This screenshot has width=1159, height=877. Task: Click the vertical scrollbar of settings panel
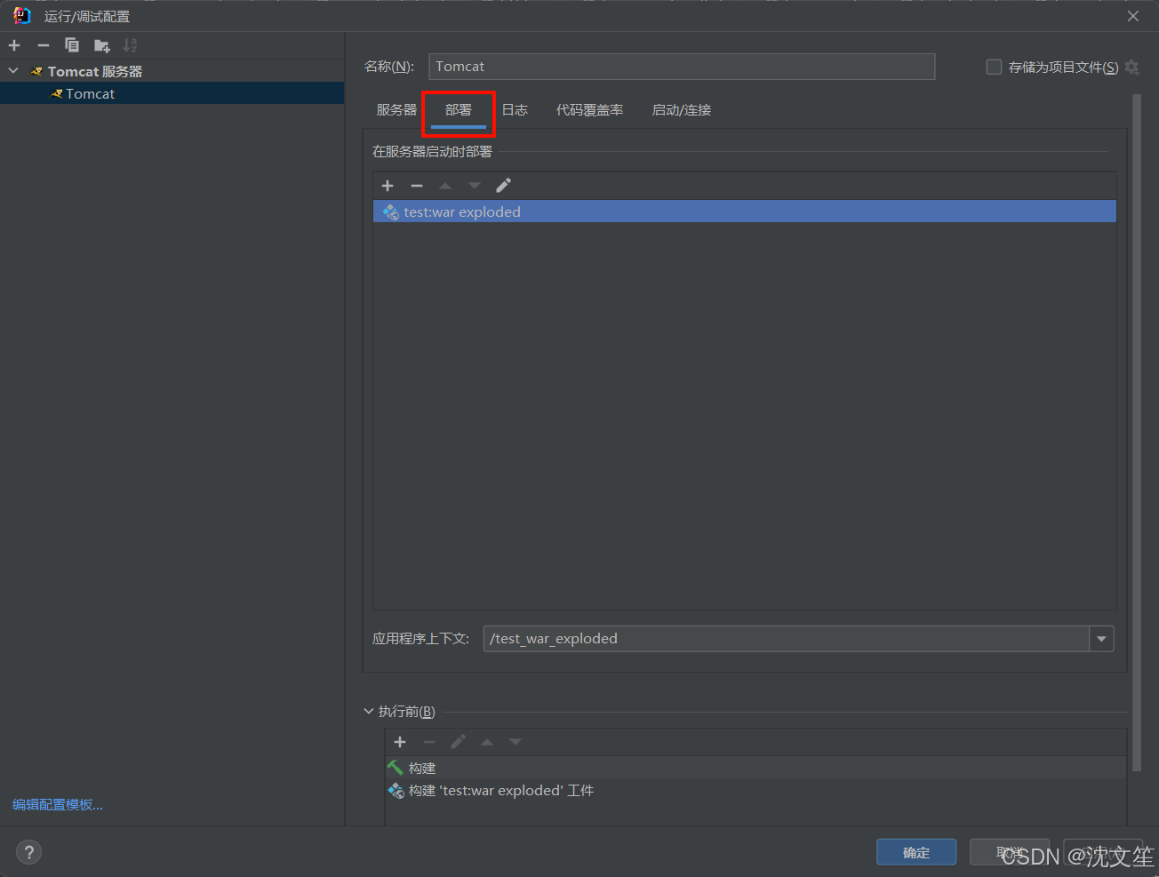tap(1137, 433)
